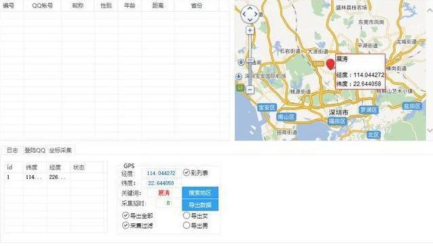Click the 采集延时 input field
Image resolution: width=433 pixels, height=247 pixels.
(168, 203)
